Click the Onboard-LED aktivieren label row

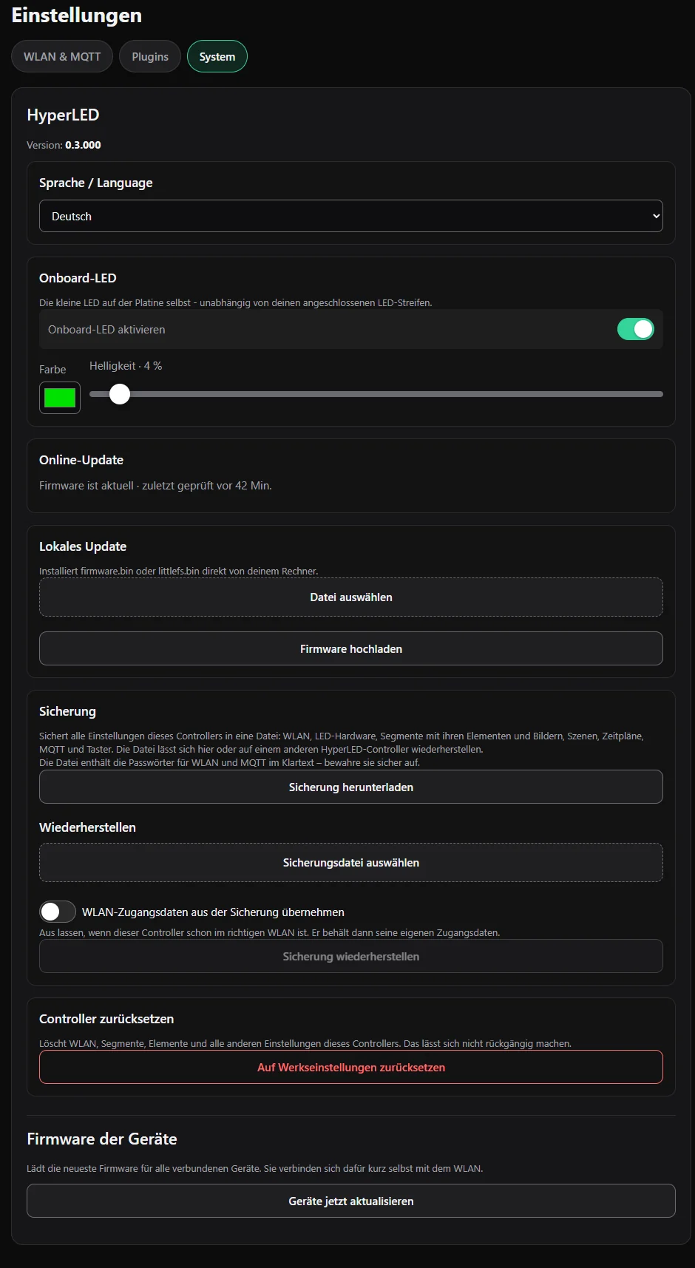(351, 329)
